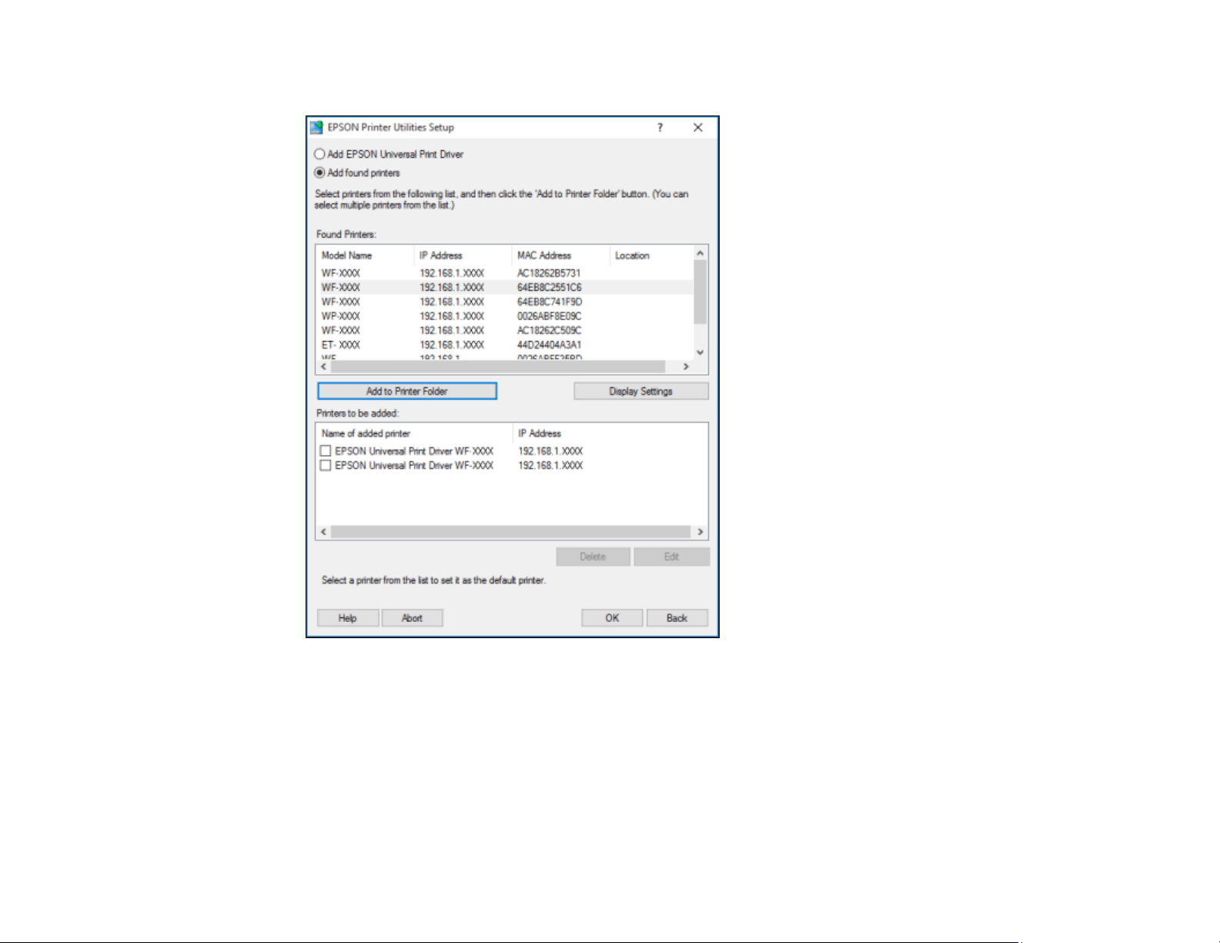The image size is (1220, 943).
Task: Click the found printers list scroll up arrow
Action: pos(700,253)
